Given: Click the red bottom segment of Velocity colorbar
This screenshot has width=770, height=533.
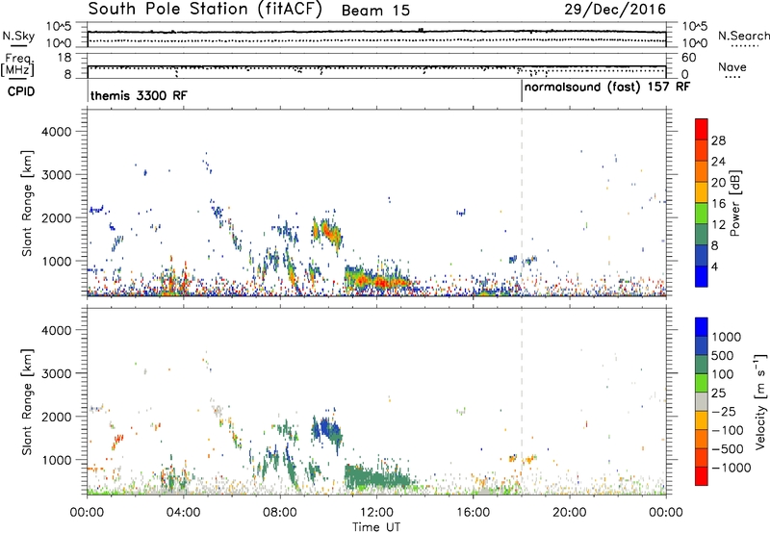Looking at the screenshot, I should [702, 476].
